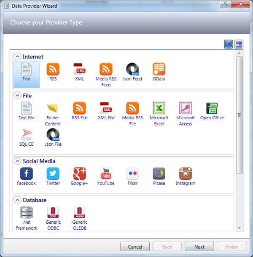Select the Microsoft Access provider

(x=186, y=114)
